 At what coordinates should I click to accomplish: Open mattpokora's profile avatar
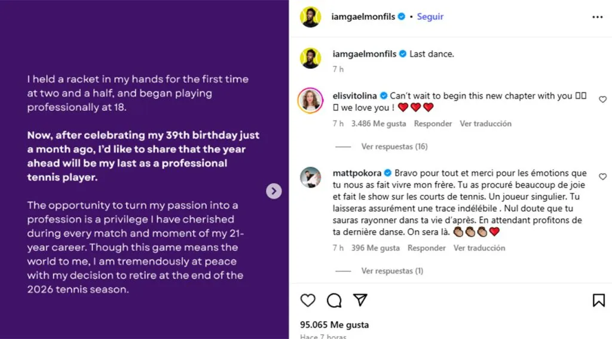coord(311,178)
